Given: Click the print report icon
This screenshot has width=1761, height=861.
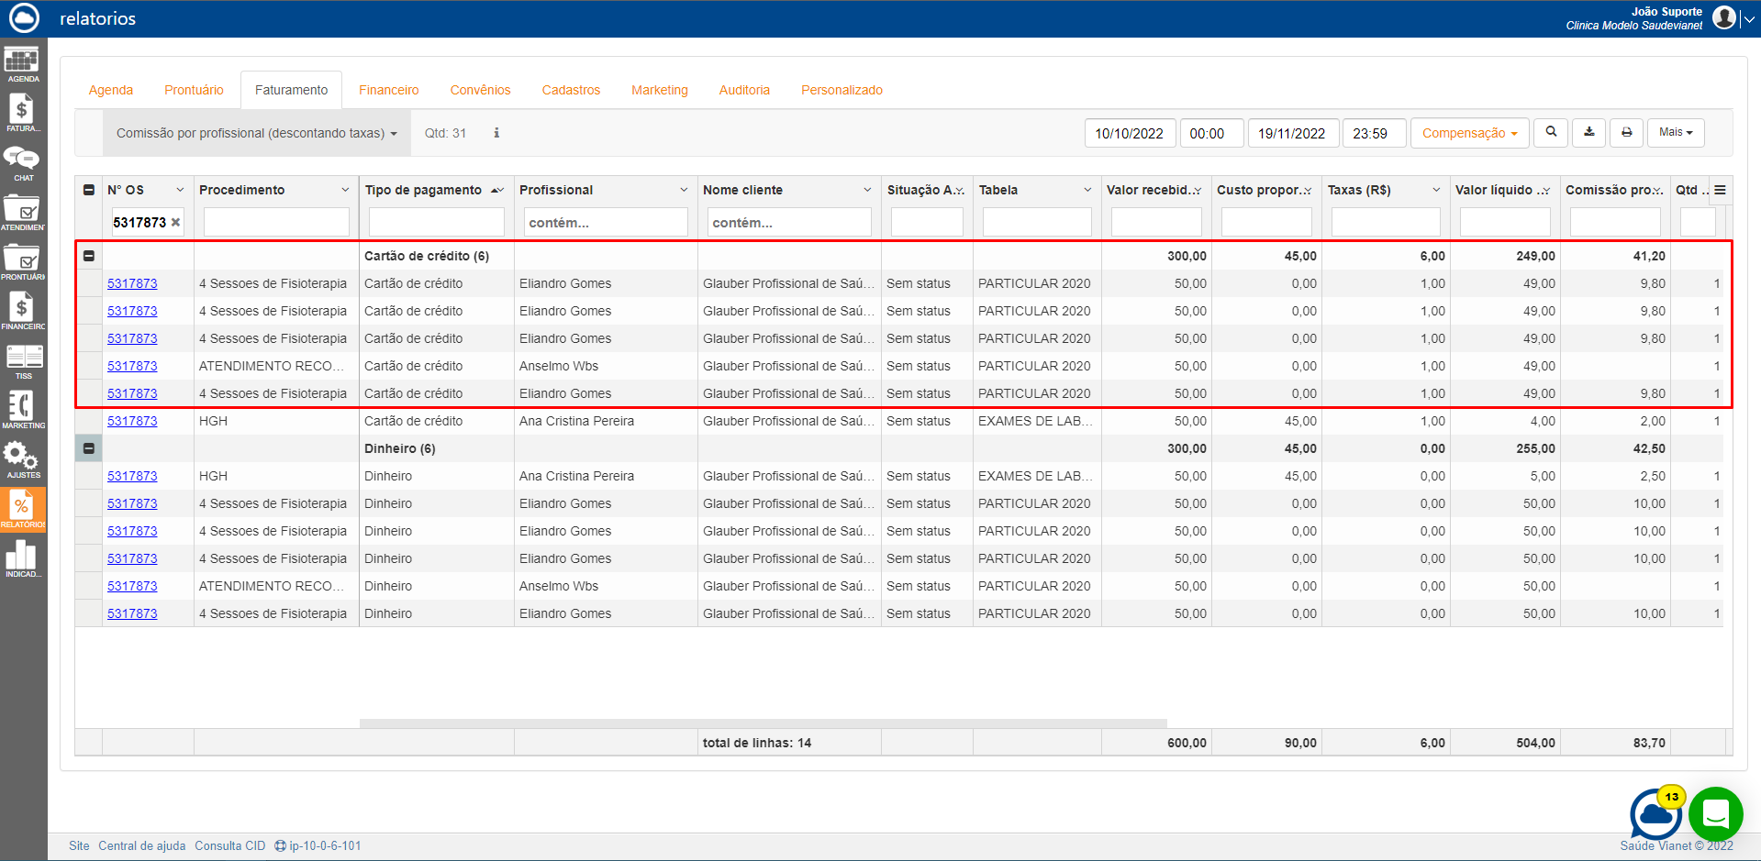Looking at the screenshot, I should click(x=1626, y=133).
